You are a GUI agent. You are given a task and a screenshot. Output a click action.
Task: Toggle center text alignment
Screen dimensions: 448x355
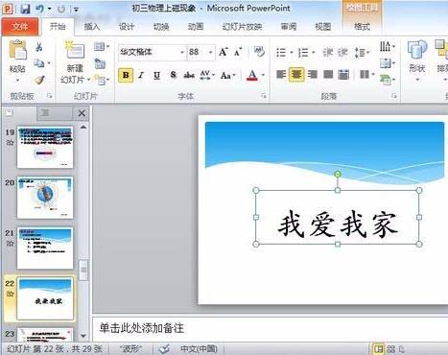coord(296,75)
